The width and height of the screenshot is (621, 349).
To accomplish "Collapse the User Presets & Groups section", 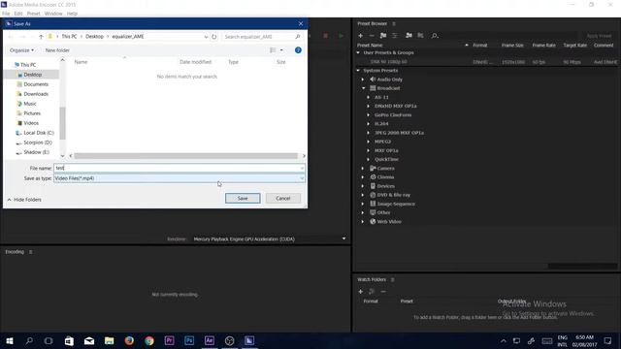I will point(358,52).
